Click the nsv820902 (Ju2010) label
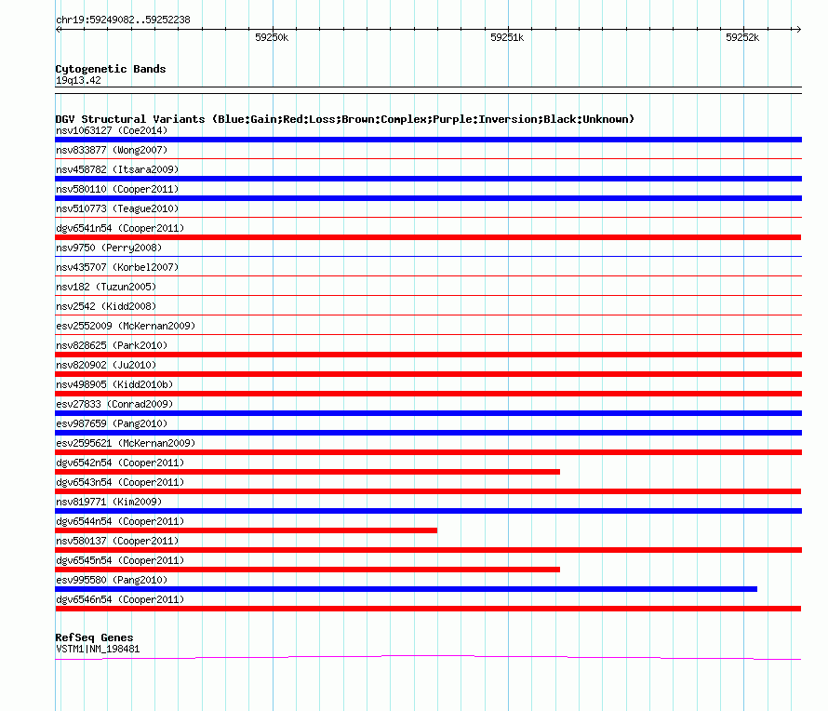The height and width of the screenshot is (711, 828). pos(106,365)
